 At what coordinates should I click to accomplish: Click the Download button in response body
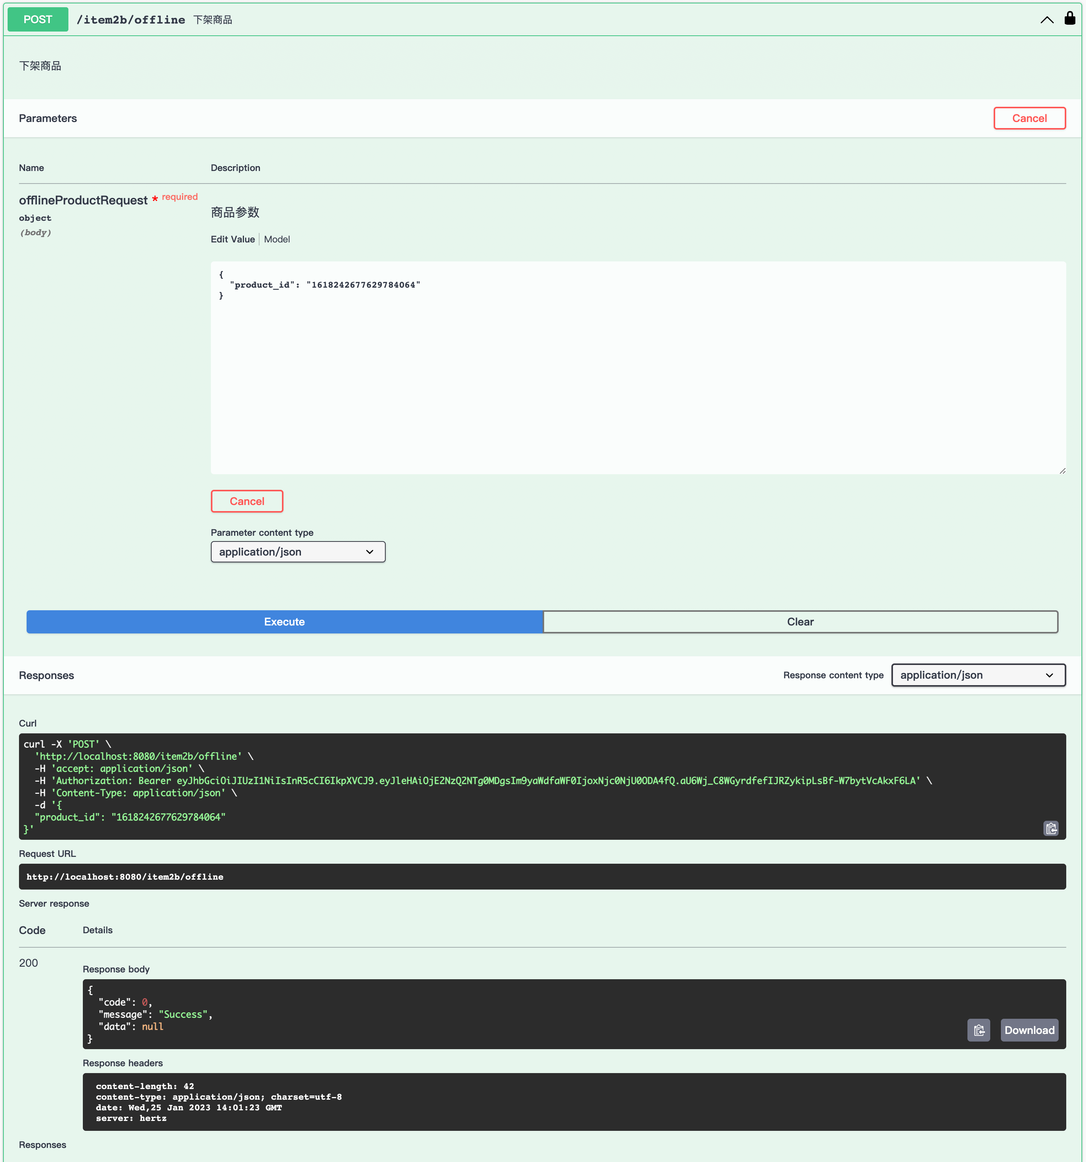(x=1029, y=1030)
